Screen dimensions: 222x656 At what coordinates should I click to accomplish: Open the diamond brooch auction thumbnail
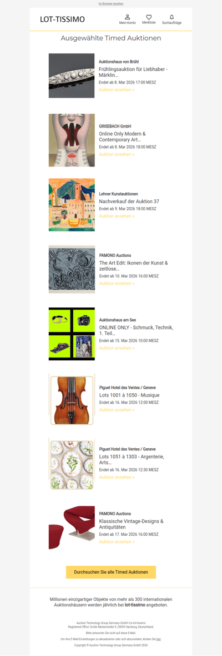click(72, 76)
